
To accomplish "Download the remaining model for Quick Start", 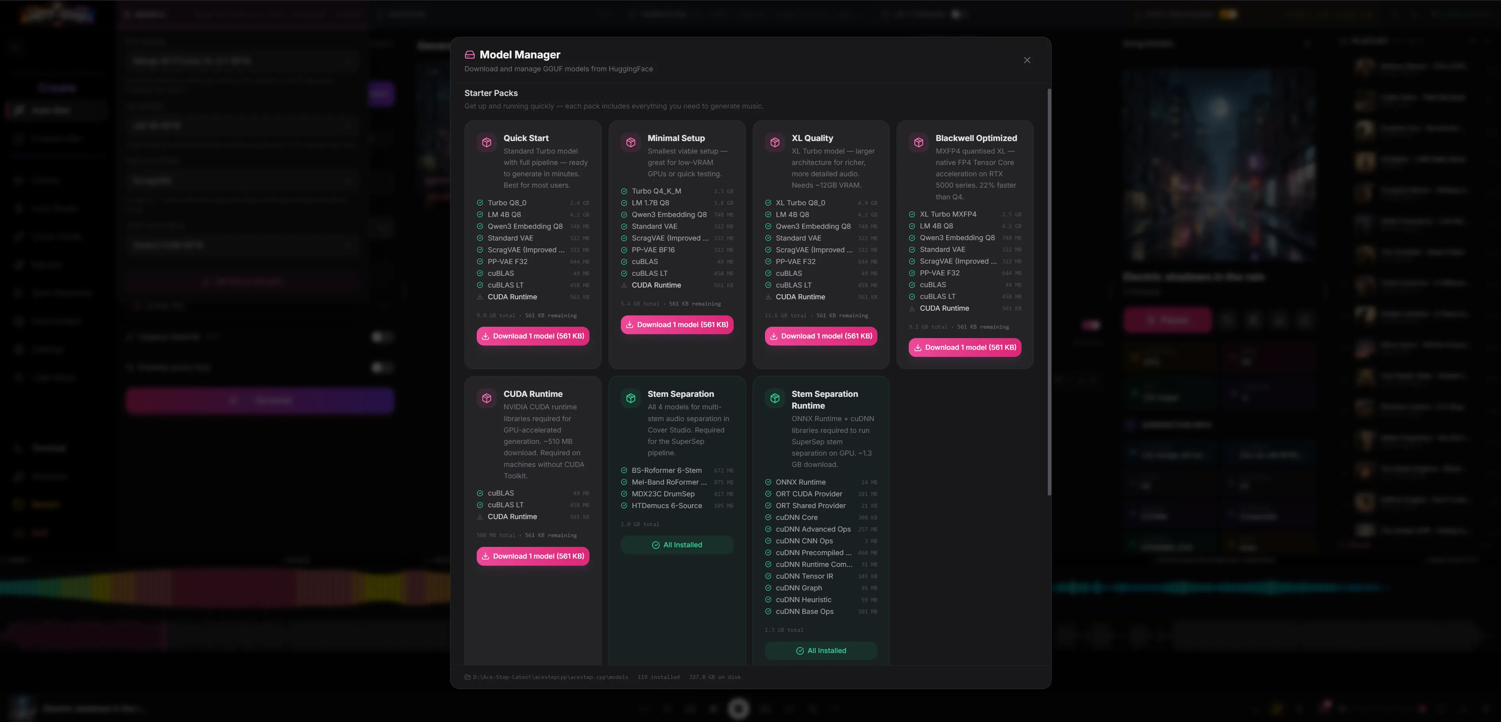I will click(x=533, y=336).
